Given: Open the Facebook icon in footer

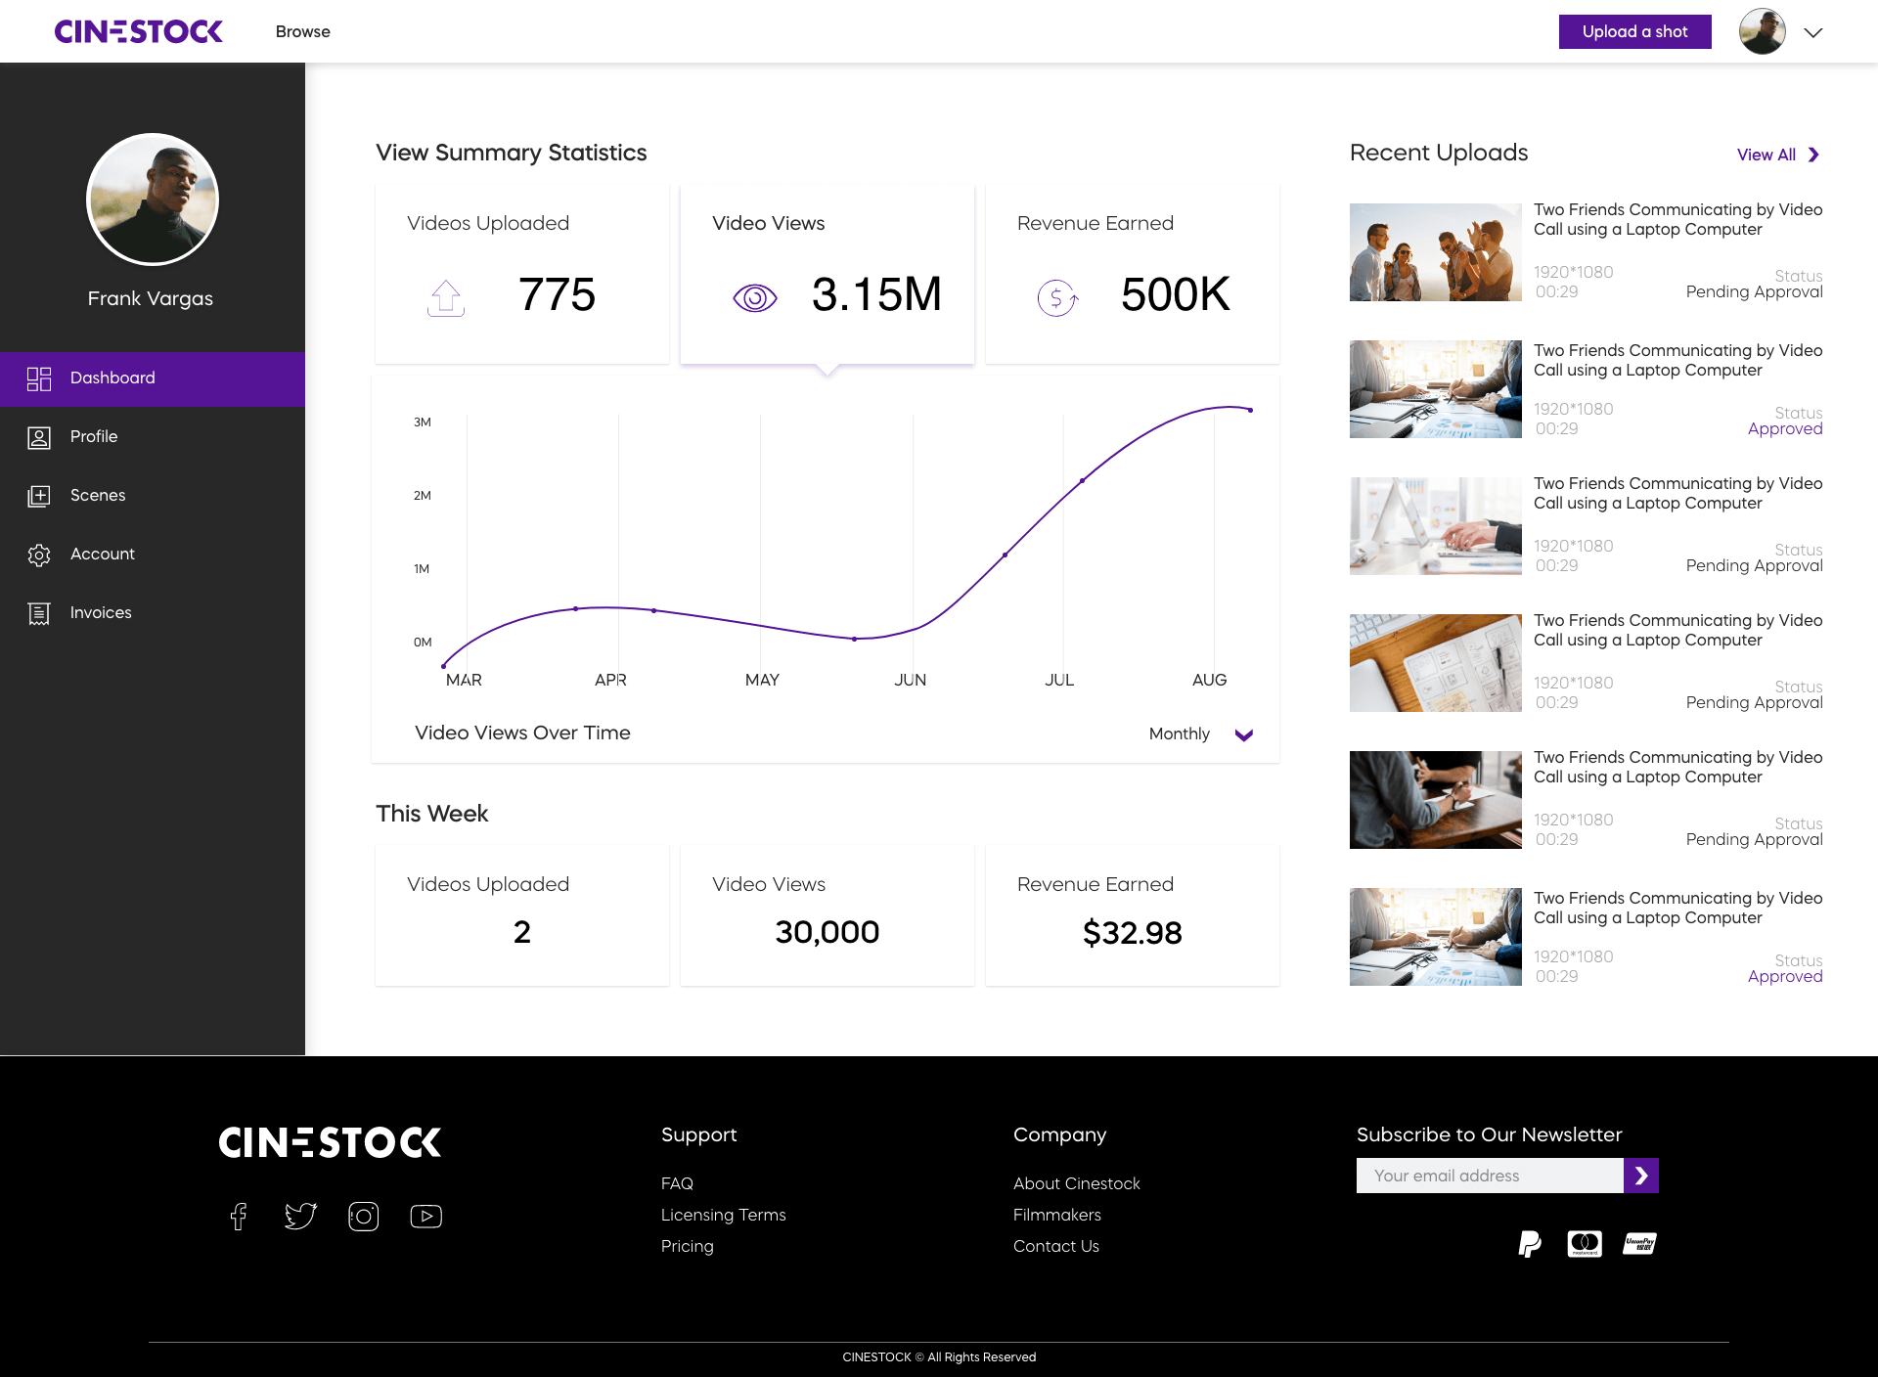Looking at the screenshot, I should click(239, 1216).
